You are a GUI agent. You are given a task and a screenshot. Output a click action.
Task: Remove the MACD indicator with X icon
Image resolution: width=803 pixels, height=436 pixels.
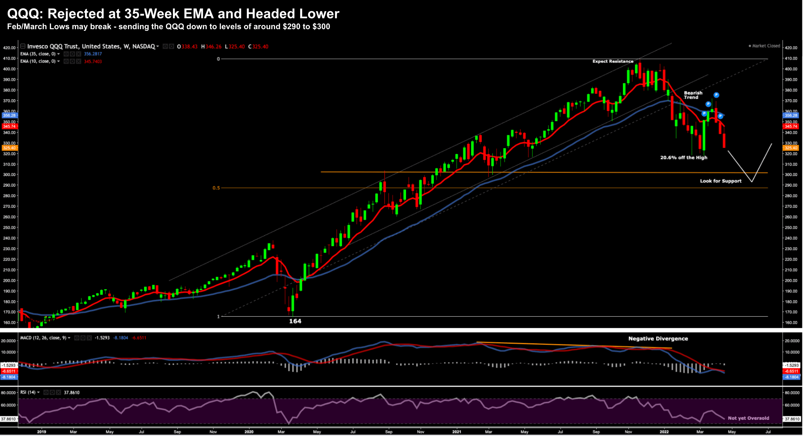click(89, 338)
